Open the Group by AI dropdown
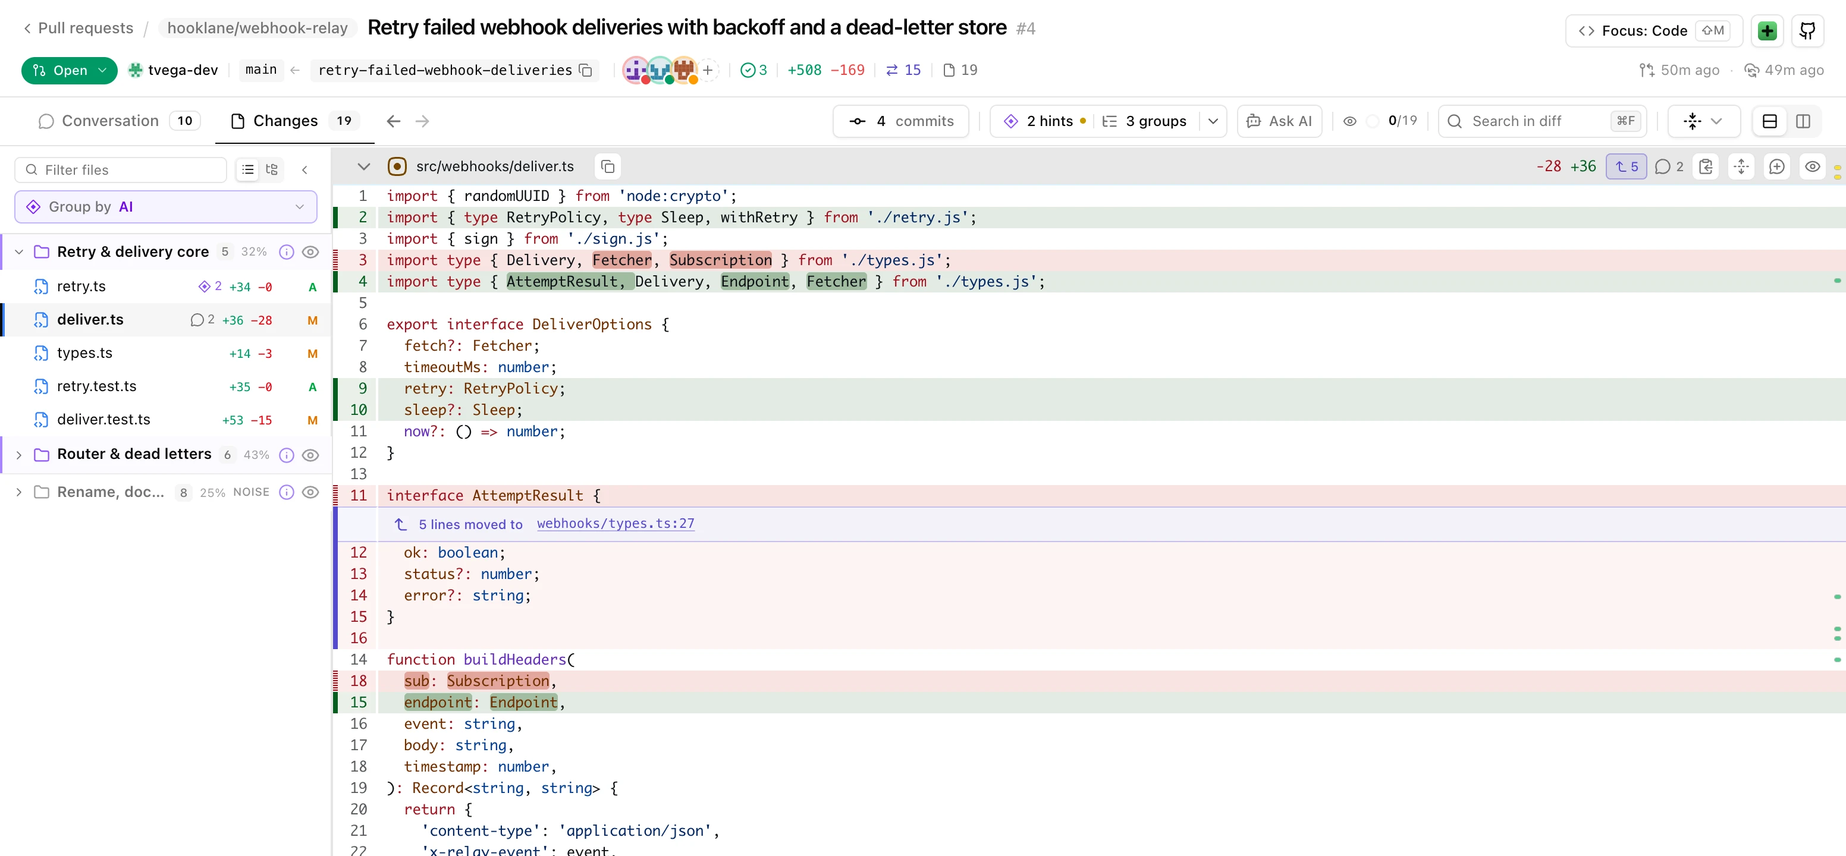The image size is (1846, 856). pyautogui.click(x=165, y=207)
